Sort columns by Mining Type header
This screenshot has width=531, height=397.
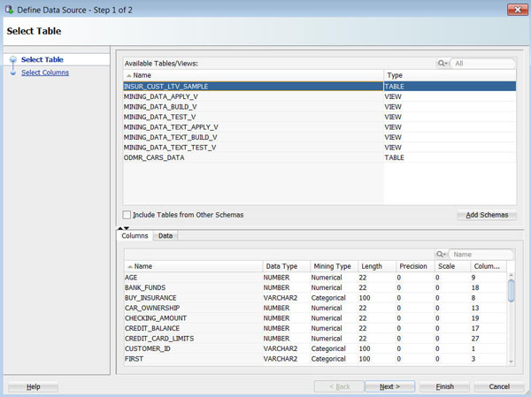(332, 266)
